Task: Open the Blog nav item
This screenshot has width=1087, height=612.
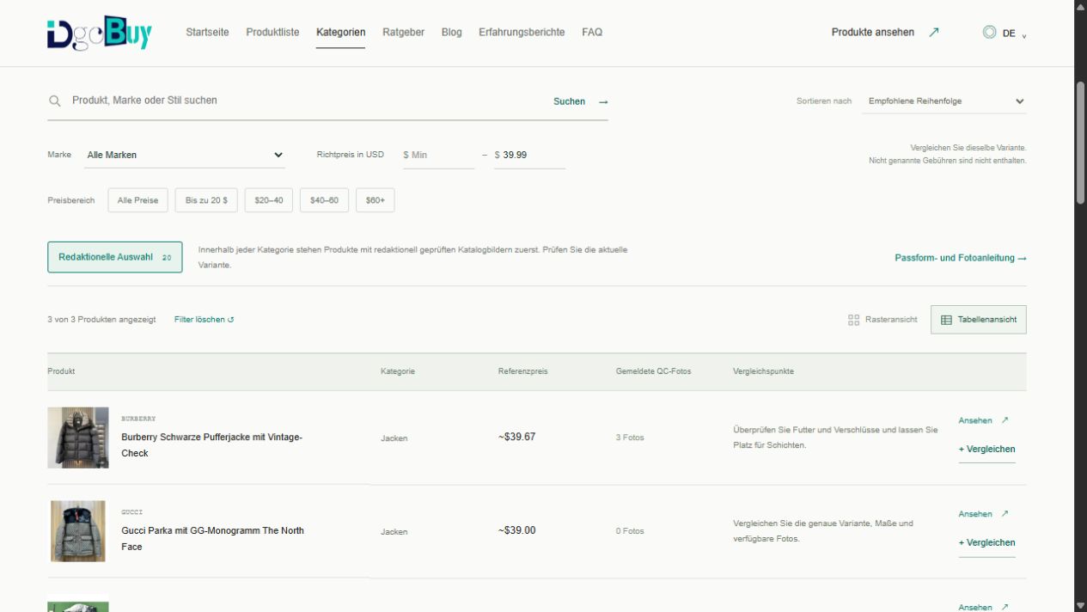Action: click(x=451, y=33)
